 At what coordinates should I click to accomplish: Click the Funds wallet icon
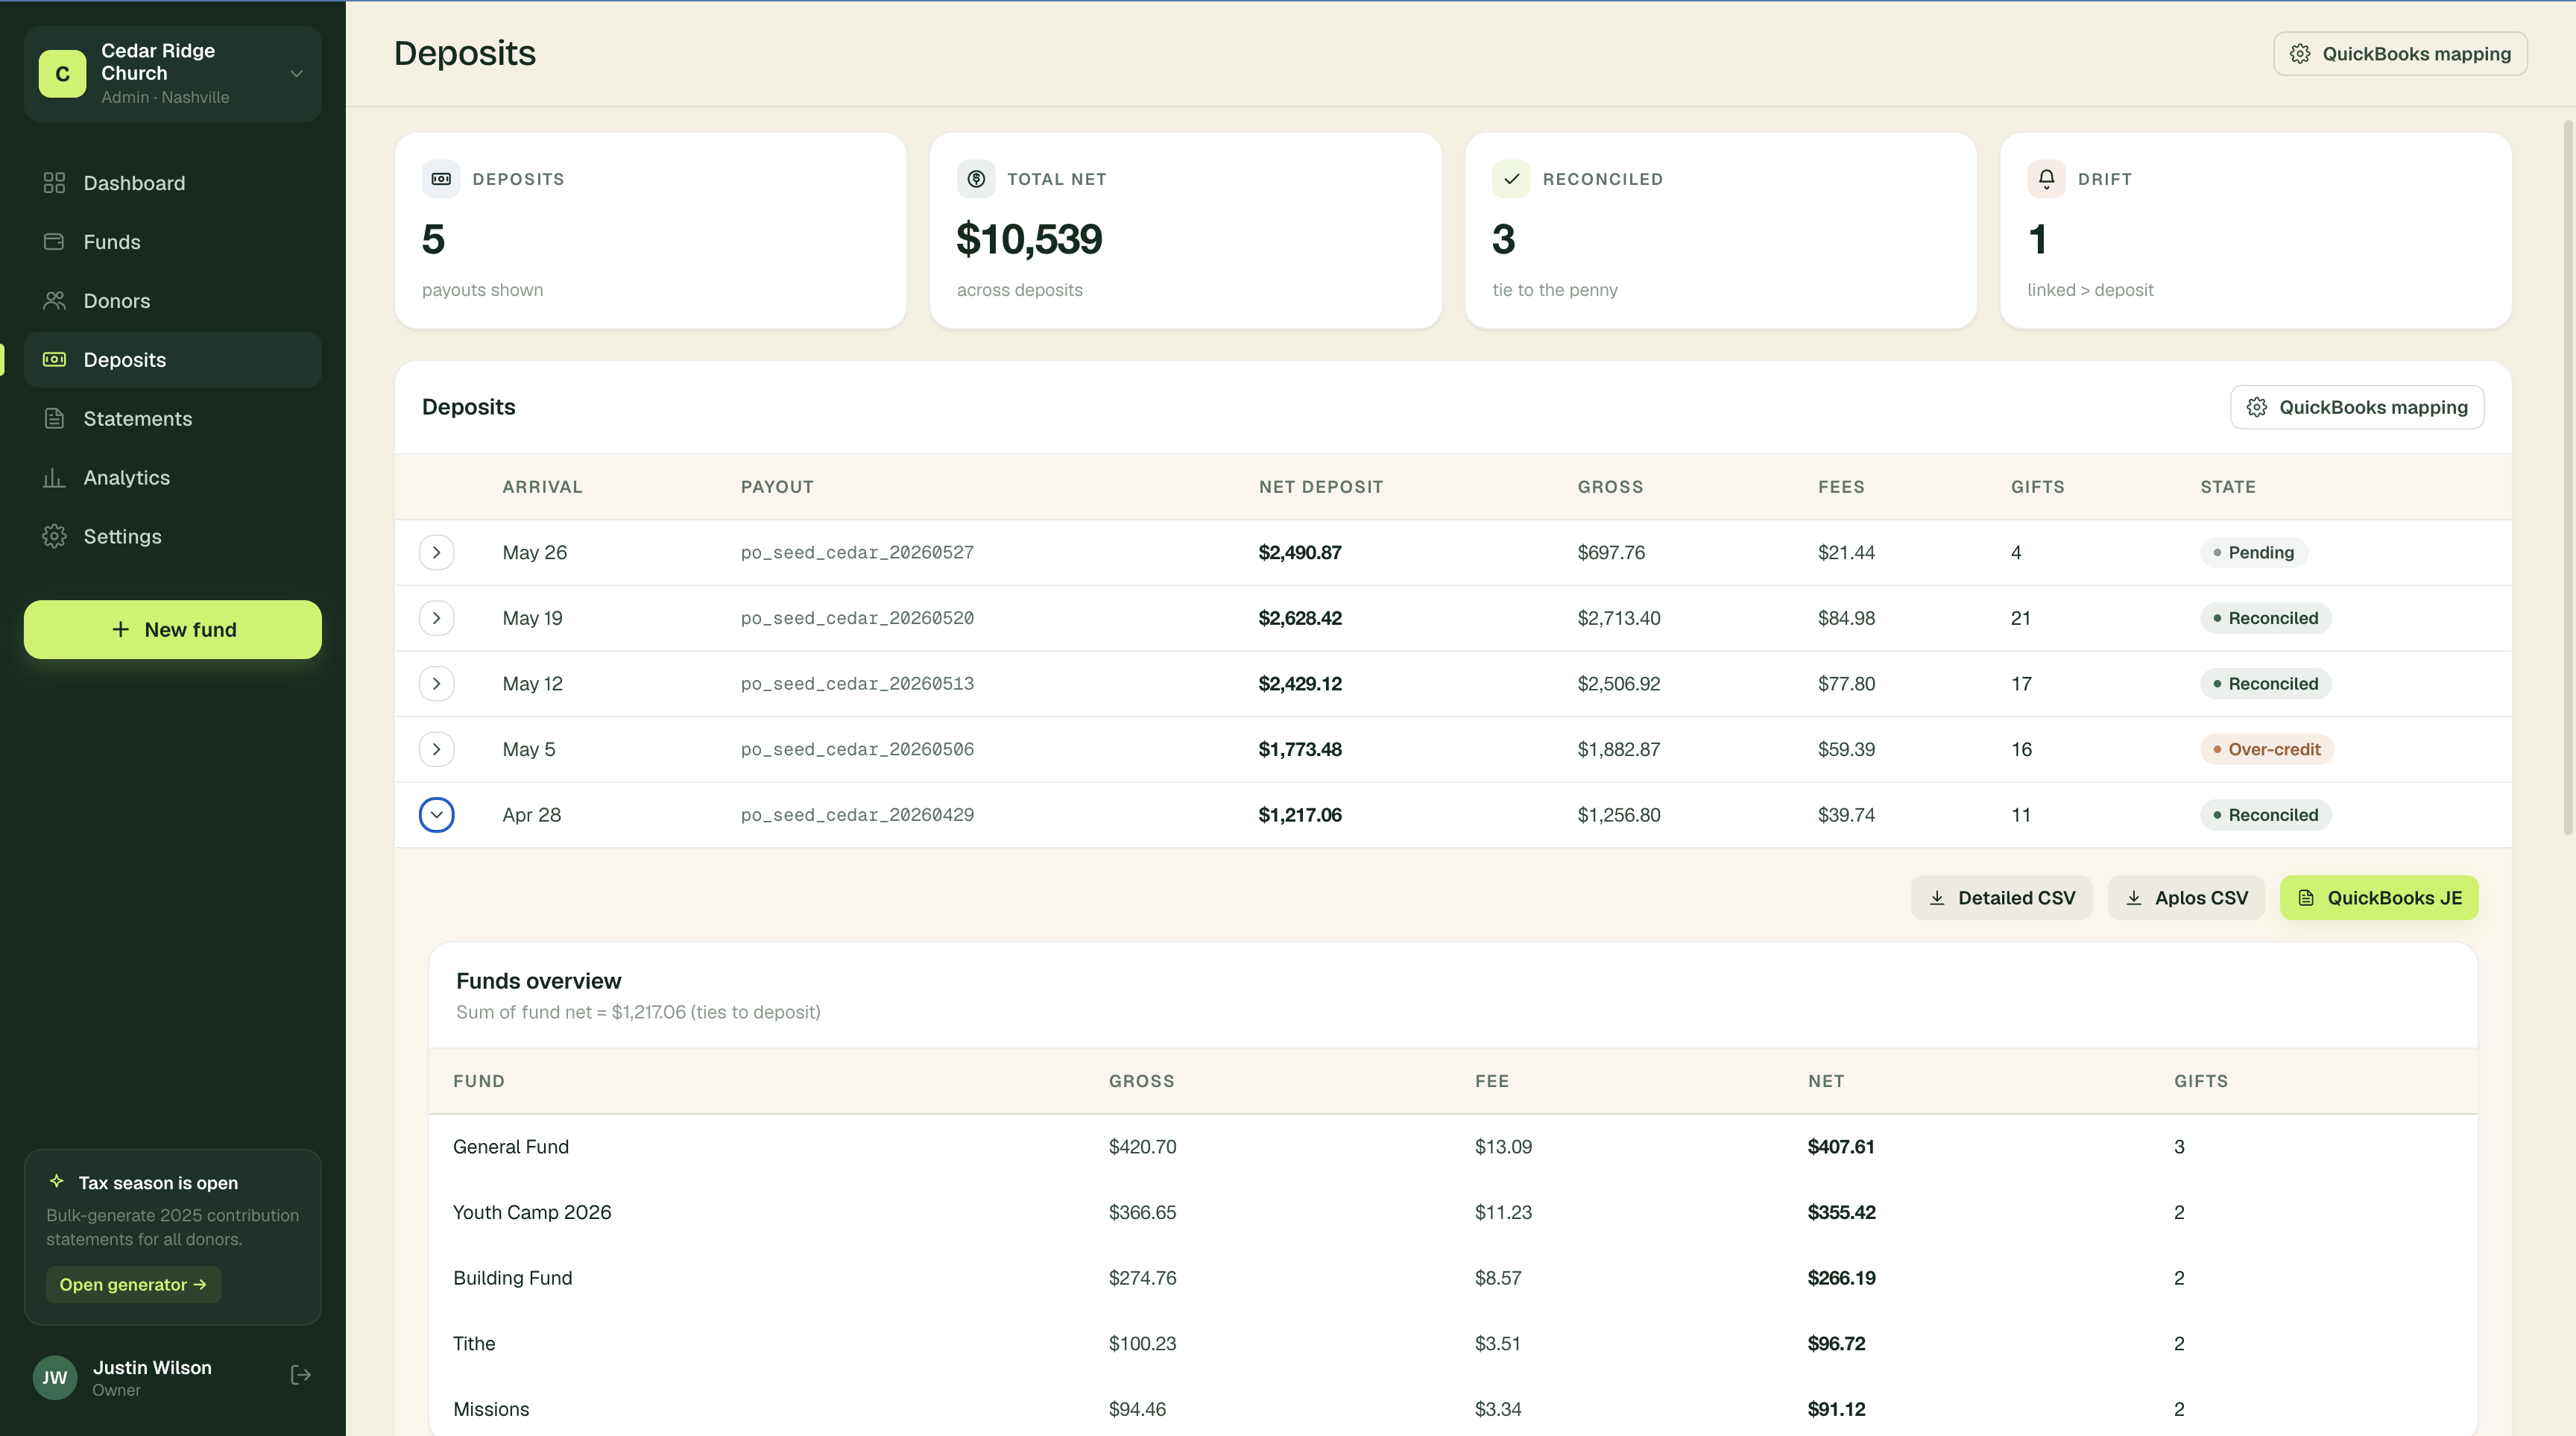[54, 242]
